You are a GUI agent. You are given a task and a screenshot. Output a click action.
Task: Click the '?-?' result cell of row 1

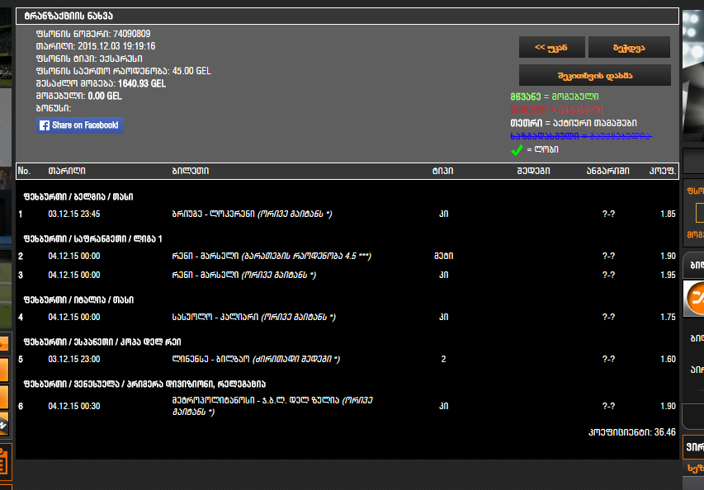(610, 213)
